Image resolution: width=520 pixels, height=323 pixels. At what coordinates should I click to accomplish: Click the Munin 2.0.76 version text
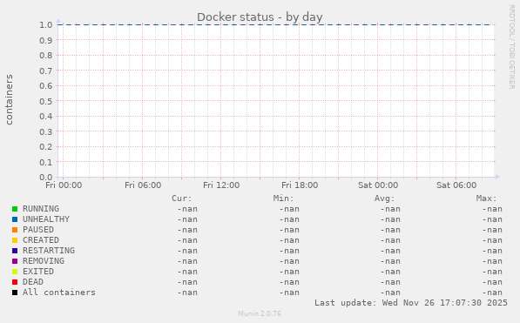point(260,313)
